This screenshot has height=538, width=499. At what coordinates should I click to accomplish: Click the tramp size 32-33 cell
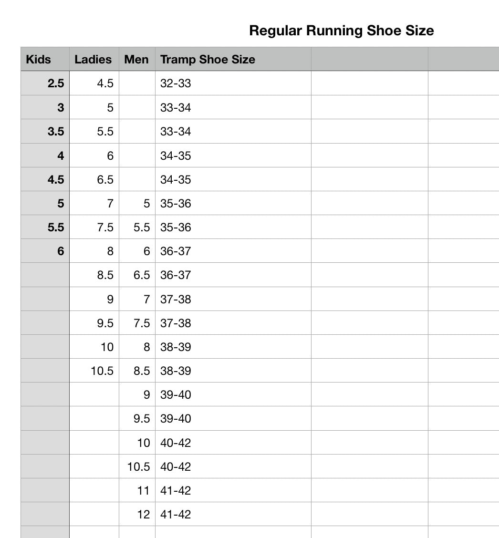pyautogui.click(x=233, y=83)
